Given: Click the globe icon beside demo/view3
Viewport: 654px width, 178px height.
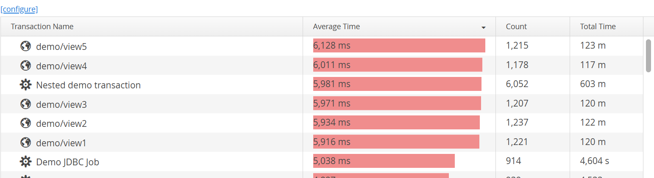Looking at the screenshot, I should (x=25, y=104).
